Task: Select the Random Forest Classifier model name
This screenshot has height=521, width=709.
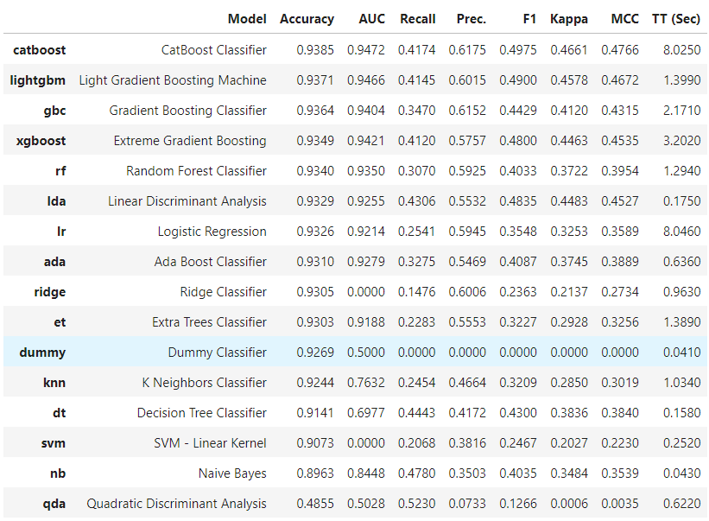Action: [x=196, y=171]
